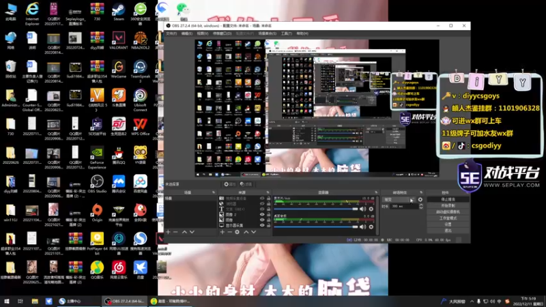Start virtual camera button
The image size is (546, 307).
click(448, 212)
